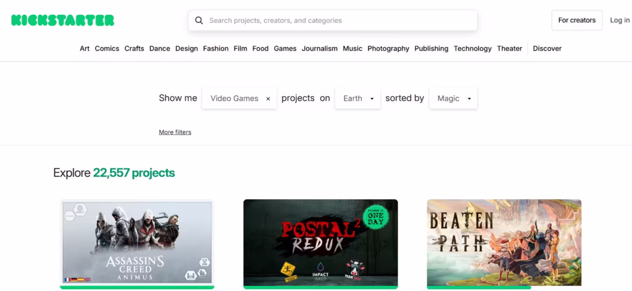
Task: Open the Earth location dropdown
Action: click(357, 98)
